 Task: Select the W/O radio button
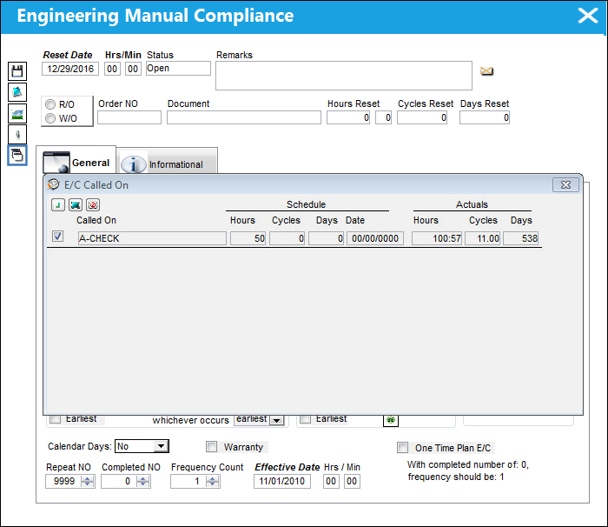[50, 118]
